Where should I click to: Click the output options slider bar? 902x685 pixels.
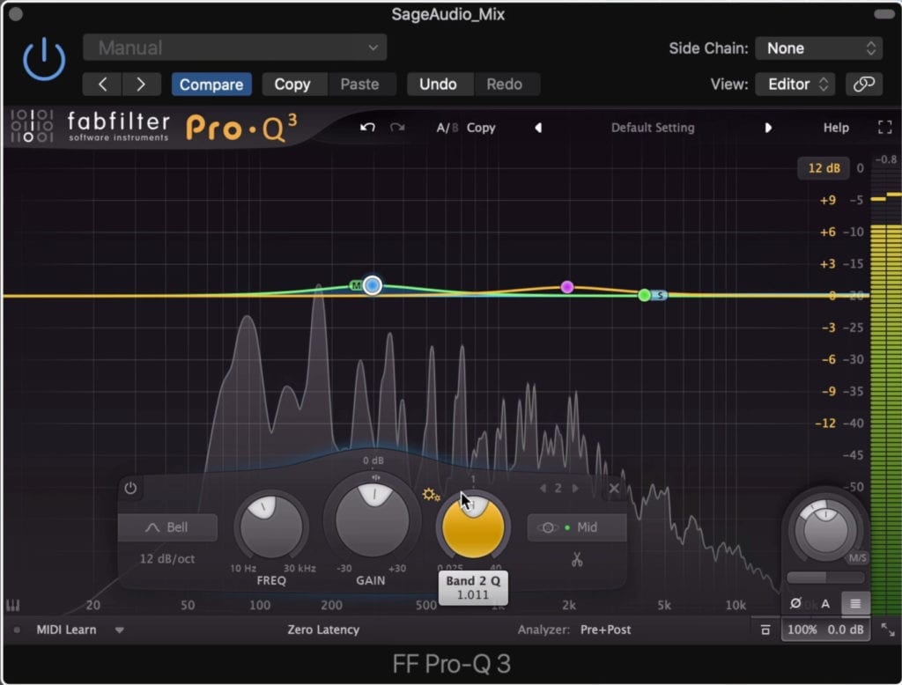tap(825, 577)
